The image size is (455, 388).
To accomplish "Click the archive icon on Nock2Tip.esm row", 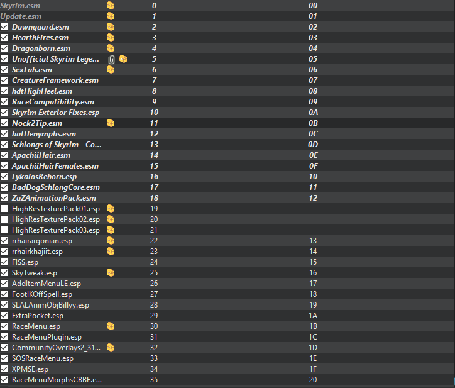I will (111, 123).
